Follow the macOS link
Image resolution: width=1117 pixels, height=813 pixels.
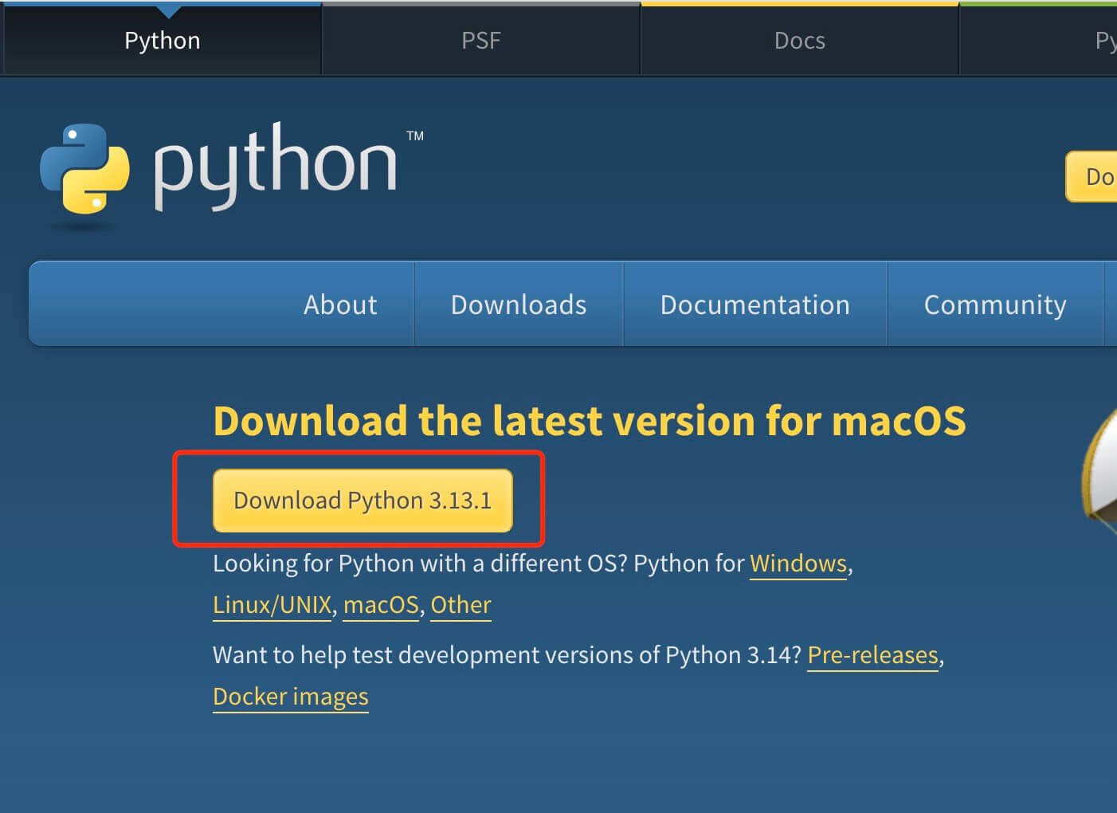click(x=381, y=605)
